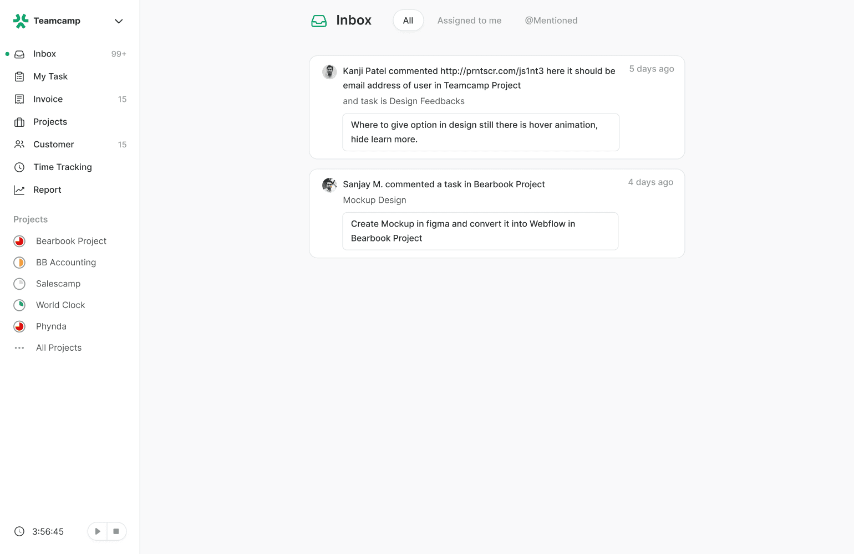
Task: Click the Teamcamp logo icon
Action: click(x=21, y=21)
